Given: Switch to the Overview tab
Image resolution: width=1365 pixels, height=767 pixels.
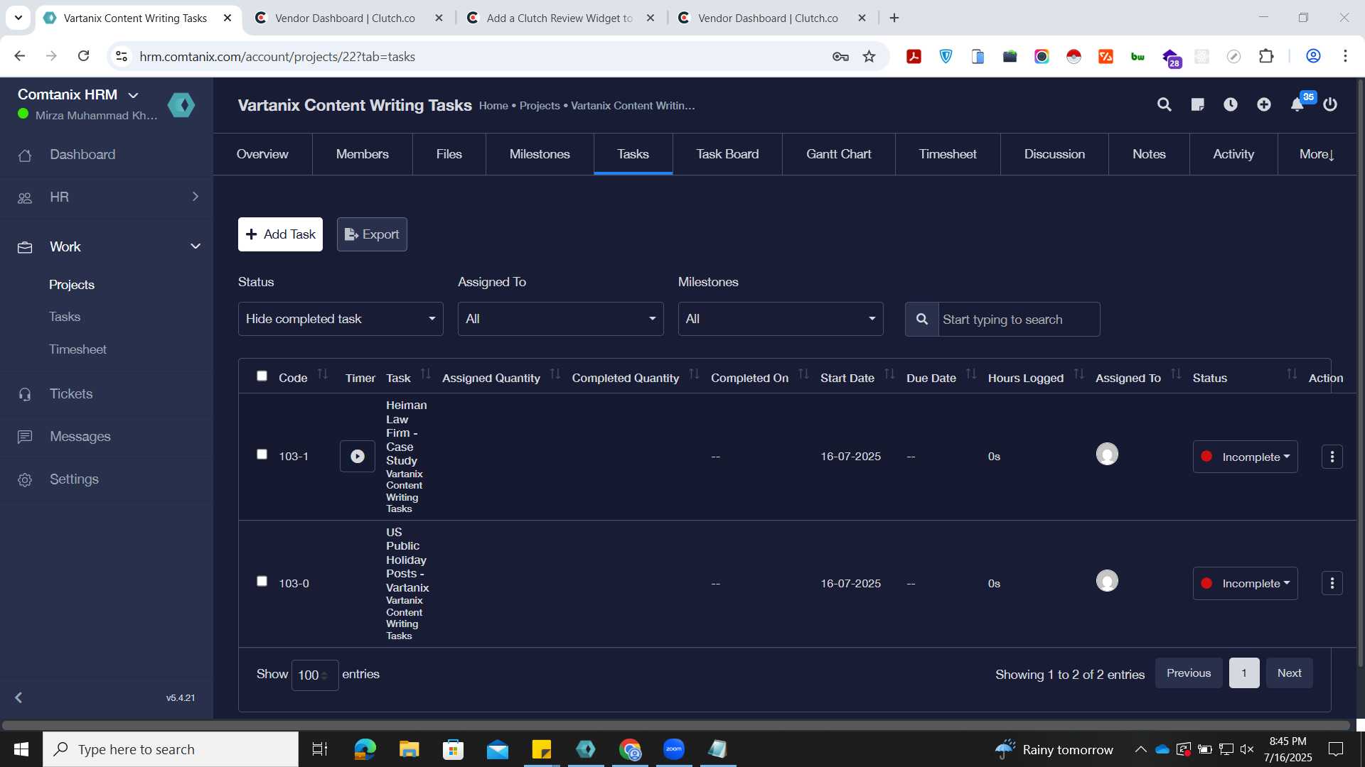Looking at the screenshot, I should pos(262,154).
